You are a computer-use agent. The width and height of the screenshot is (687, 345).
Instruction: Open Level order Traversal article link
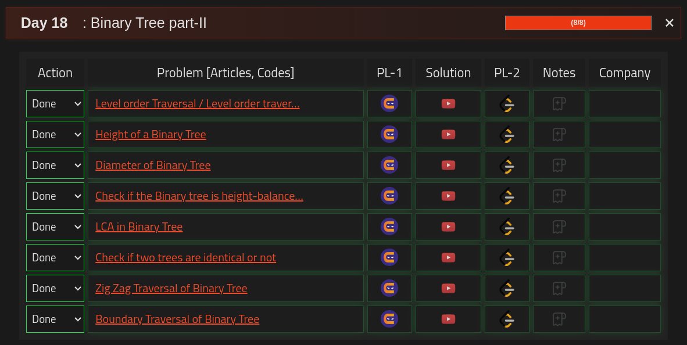click(x=198, y=104)
